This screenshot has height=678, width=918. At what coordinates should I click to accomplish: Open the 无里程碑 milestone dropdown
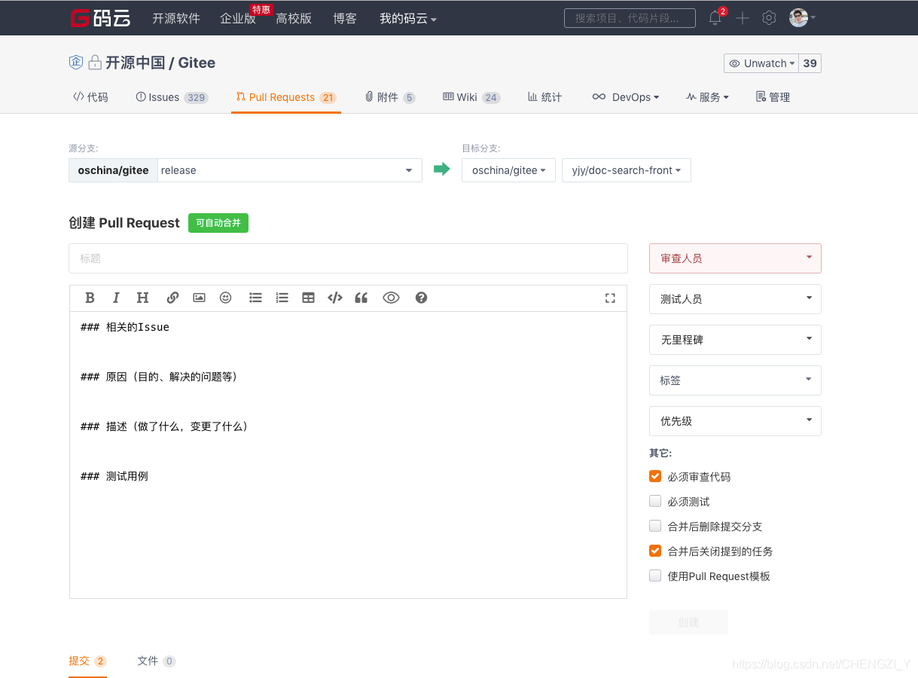coord(735,340)
